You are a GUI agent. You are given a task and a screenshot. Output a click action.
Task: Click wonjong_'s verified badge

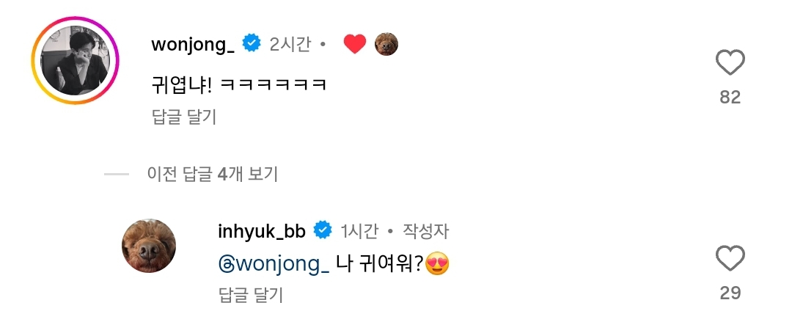(x=252, y=44)
